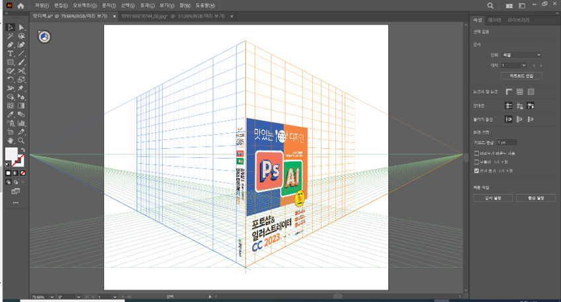Viewport: 561px width, 302px height.
Task: Select the Selection tool arrow
Action: (x=11, y=27)
